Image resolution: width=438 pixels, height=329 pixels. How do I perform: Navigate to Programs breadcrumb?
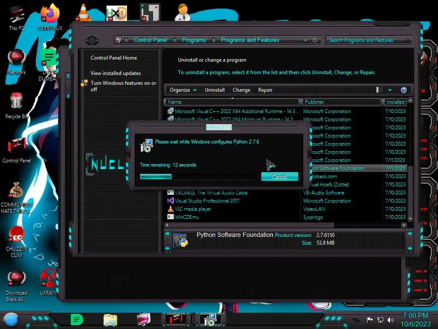(194, 40)
